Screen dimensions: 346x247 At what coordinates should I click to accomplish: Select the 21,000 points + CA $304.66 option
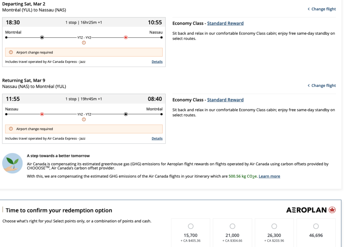pyautogui.click(x=232, y=226)
